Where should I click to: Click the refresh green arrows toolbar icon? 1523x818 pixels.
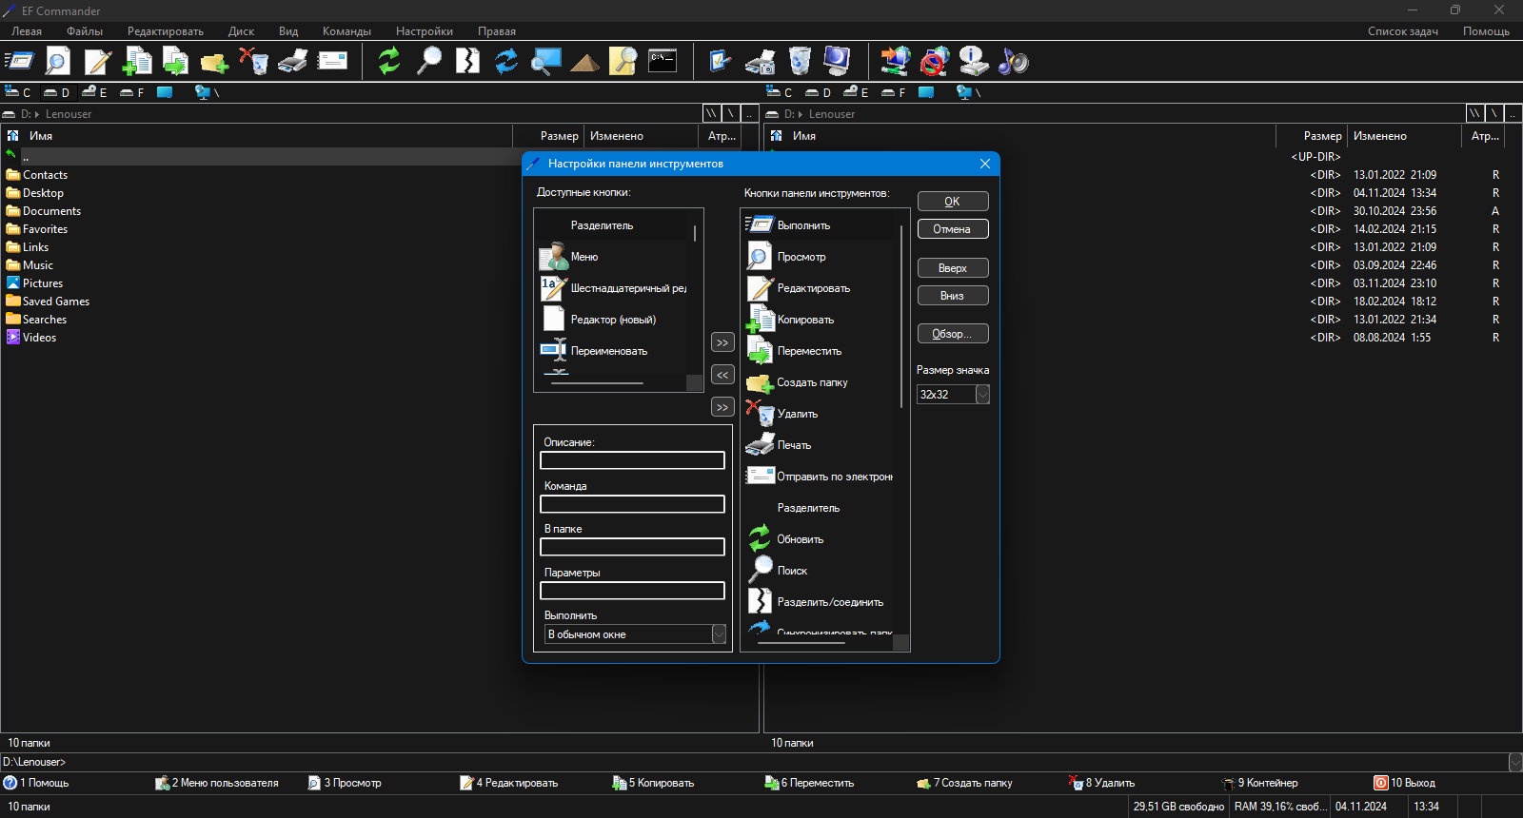pyautogui.click(x=389, y=62)
